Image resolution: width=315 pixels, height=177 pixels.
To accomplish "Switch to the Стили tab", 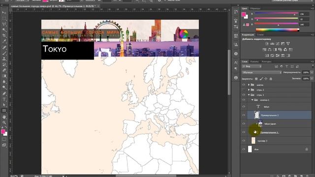I will pyautogui.click(x=260, y=35).
